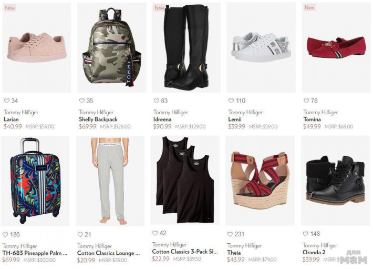This screenshot has height=269, width=373.
Task: Like the Cotton Classics 3-Pack tank heart
Action: (155, 233)
